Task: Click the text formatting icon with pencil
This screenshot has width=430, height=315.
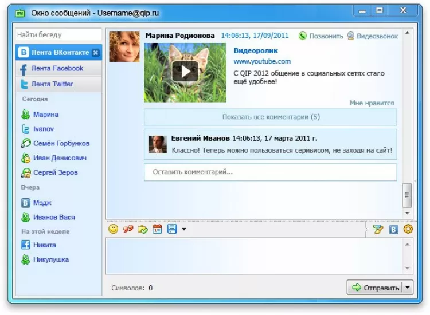Action: click(378, 229)
